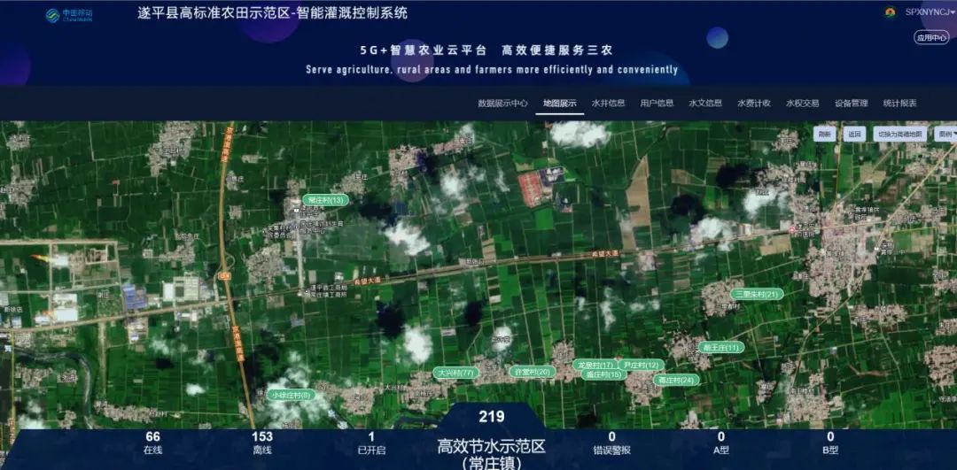
Task: Open the 应用中心 application center
Action: coord(931,37)
